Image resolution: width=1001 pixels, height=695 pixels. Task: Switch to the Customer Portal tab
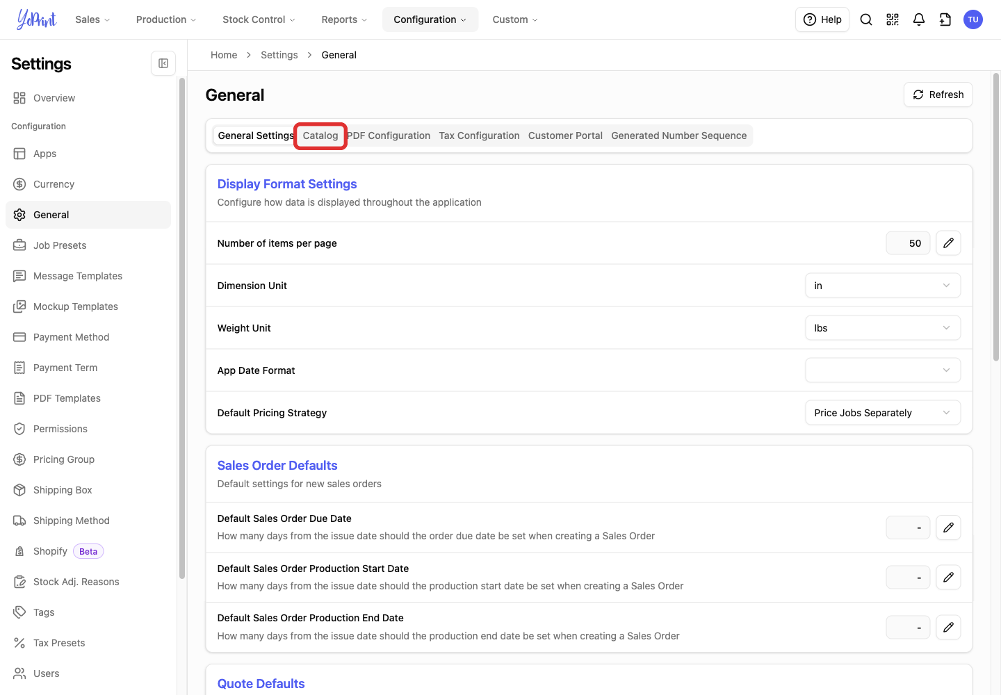[565, 136]
